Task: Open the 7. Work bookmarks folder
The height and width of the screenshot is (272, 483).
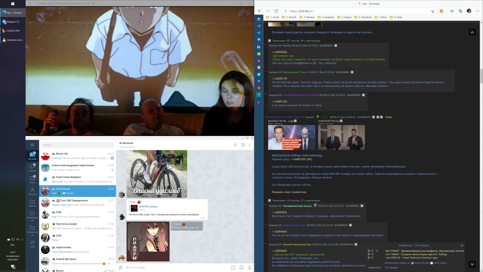Action: pos(381,17)
